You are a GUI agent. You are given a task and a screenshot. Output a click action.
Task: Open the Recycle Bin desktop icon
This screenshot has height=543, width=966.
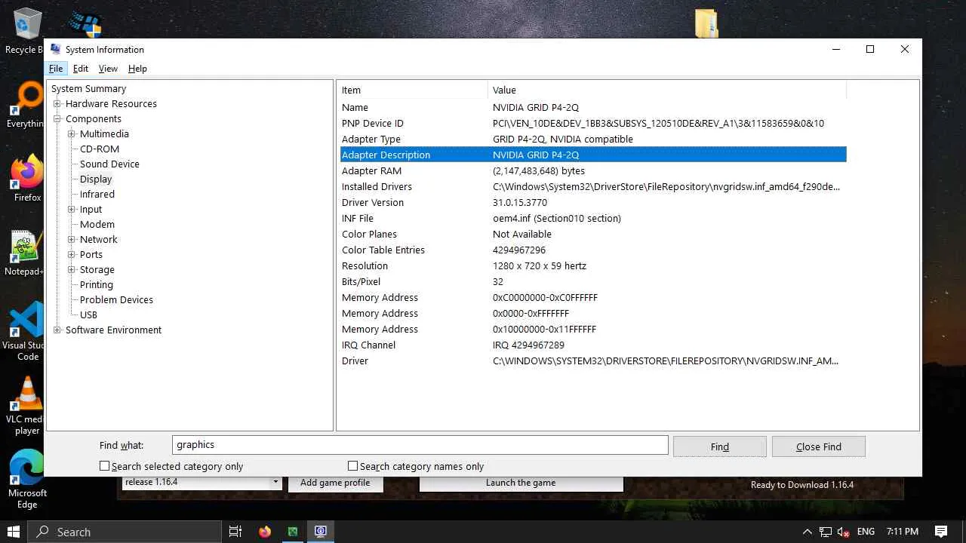coord(25,32)
